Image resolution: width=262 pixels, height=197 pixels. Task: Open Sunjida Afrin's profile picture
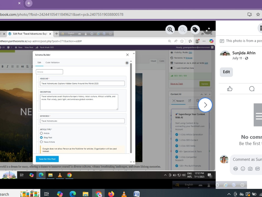[x=225, y=53]
